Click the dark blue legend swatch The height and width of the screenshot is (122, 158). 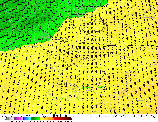pyautogui.click(x=23, y=119)
